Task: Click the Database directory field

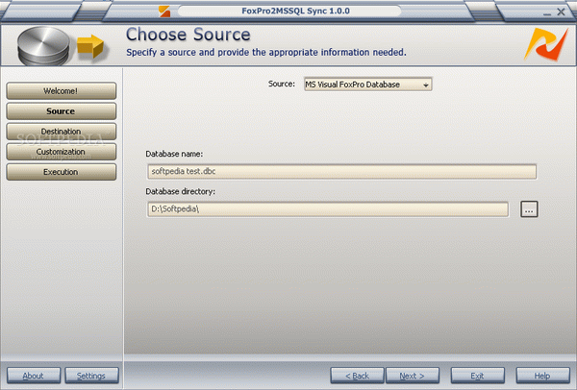Action: [328, 209]
